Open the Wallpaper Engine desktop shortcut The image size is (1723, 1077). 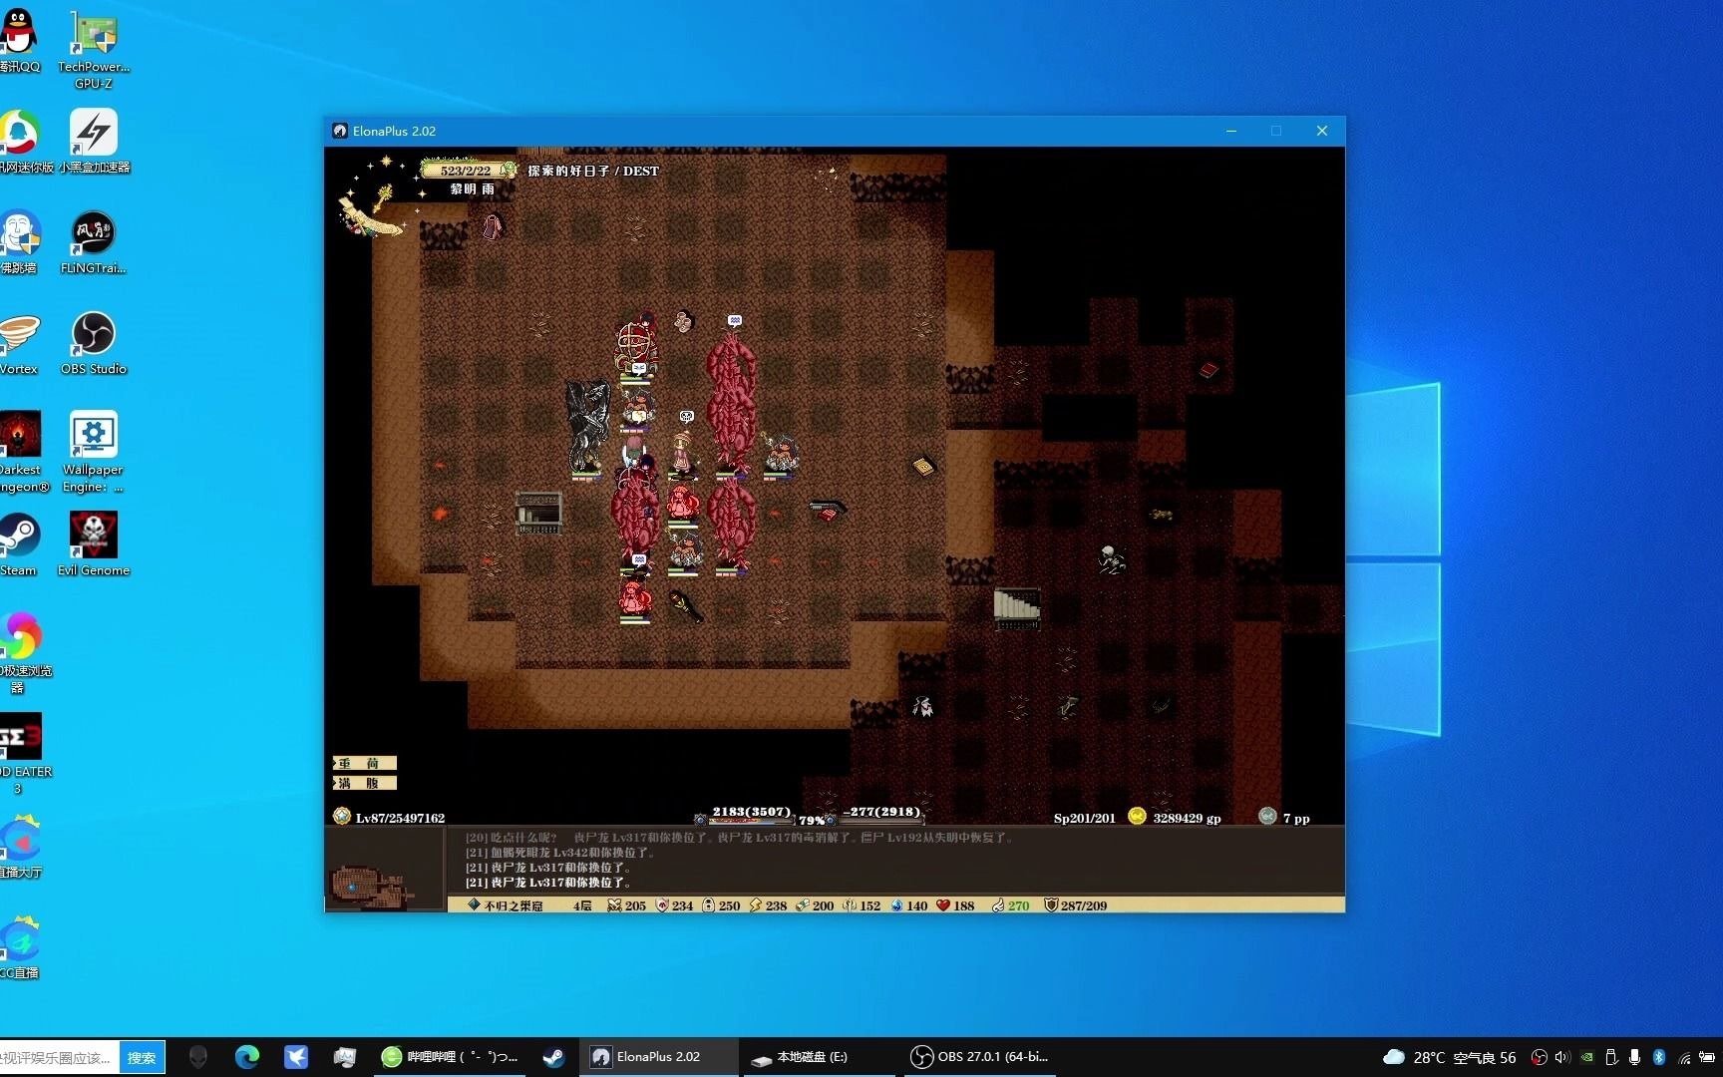coord(94,451)
